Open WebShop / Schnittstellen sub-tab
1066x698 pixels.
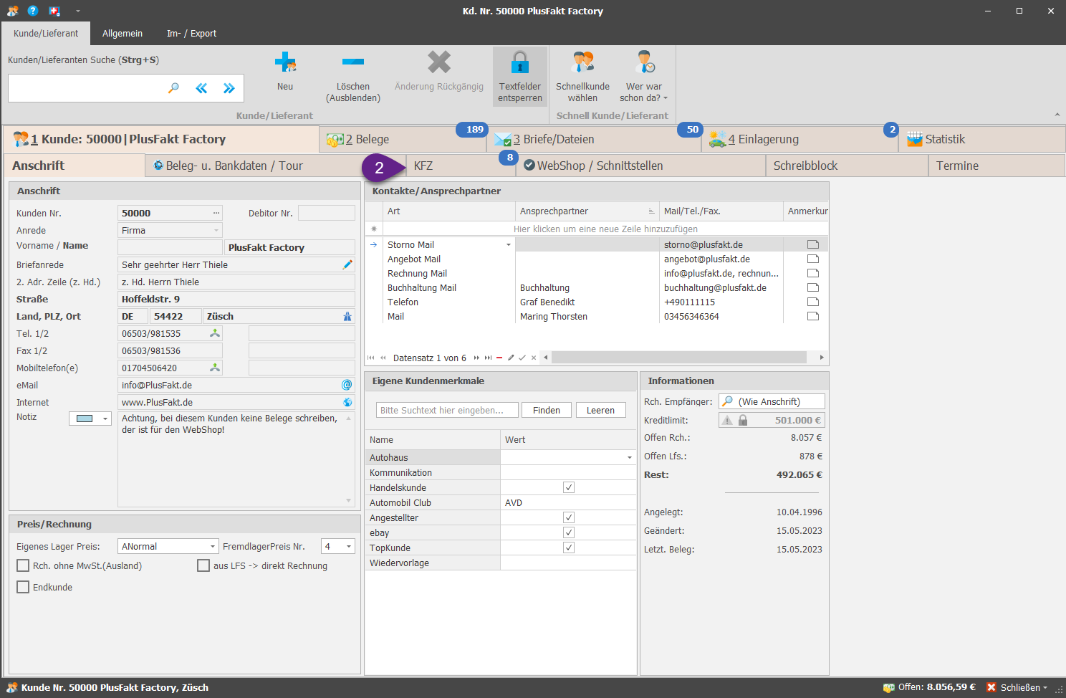pos(641,166)
